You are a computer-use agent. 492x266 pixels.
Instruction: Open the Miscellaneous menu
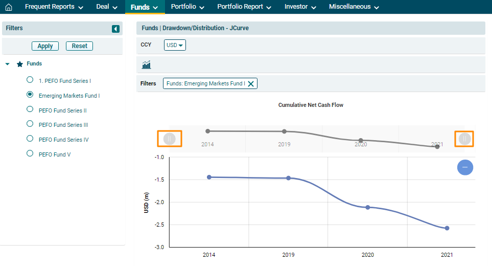tap(354, 7)
